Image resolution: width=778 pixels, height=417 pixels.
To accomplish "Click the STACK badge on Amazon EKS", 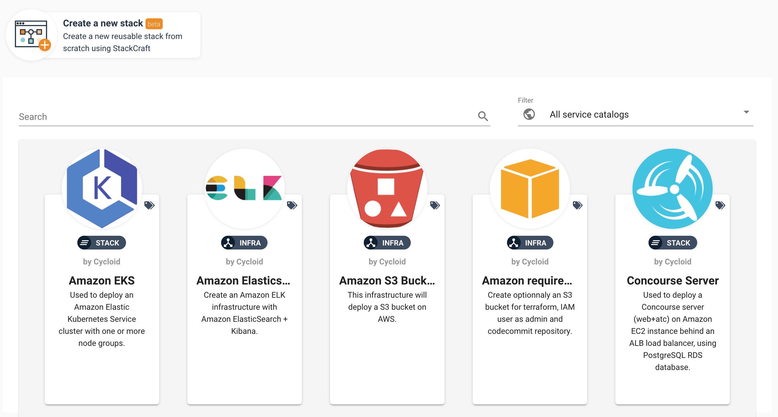I will pos(101,243).
